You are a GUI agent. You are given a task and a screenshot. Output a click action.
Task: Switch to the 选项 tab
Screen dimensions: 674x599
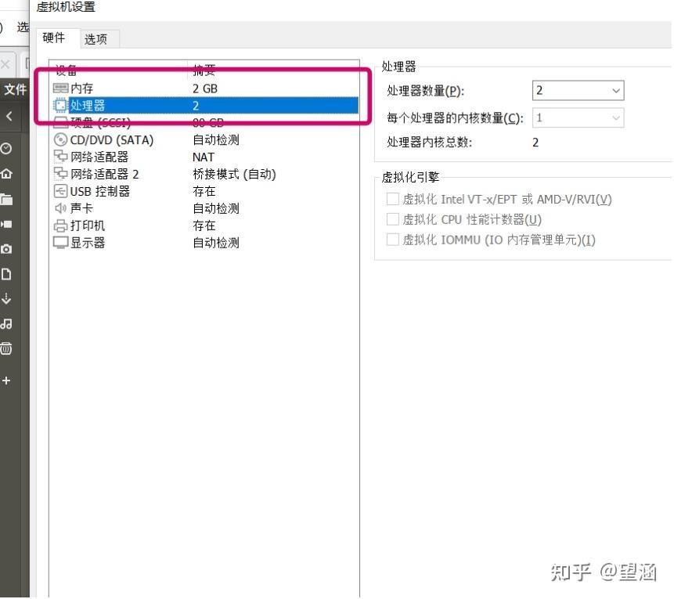pyautogui.click(x=97, y=38)
